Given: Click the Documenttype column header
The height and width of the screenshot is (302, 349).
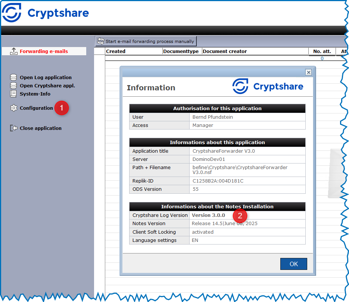Looking at the screenshot, I should (x=182, y=52).
